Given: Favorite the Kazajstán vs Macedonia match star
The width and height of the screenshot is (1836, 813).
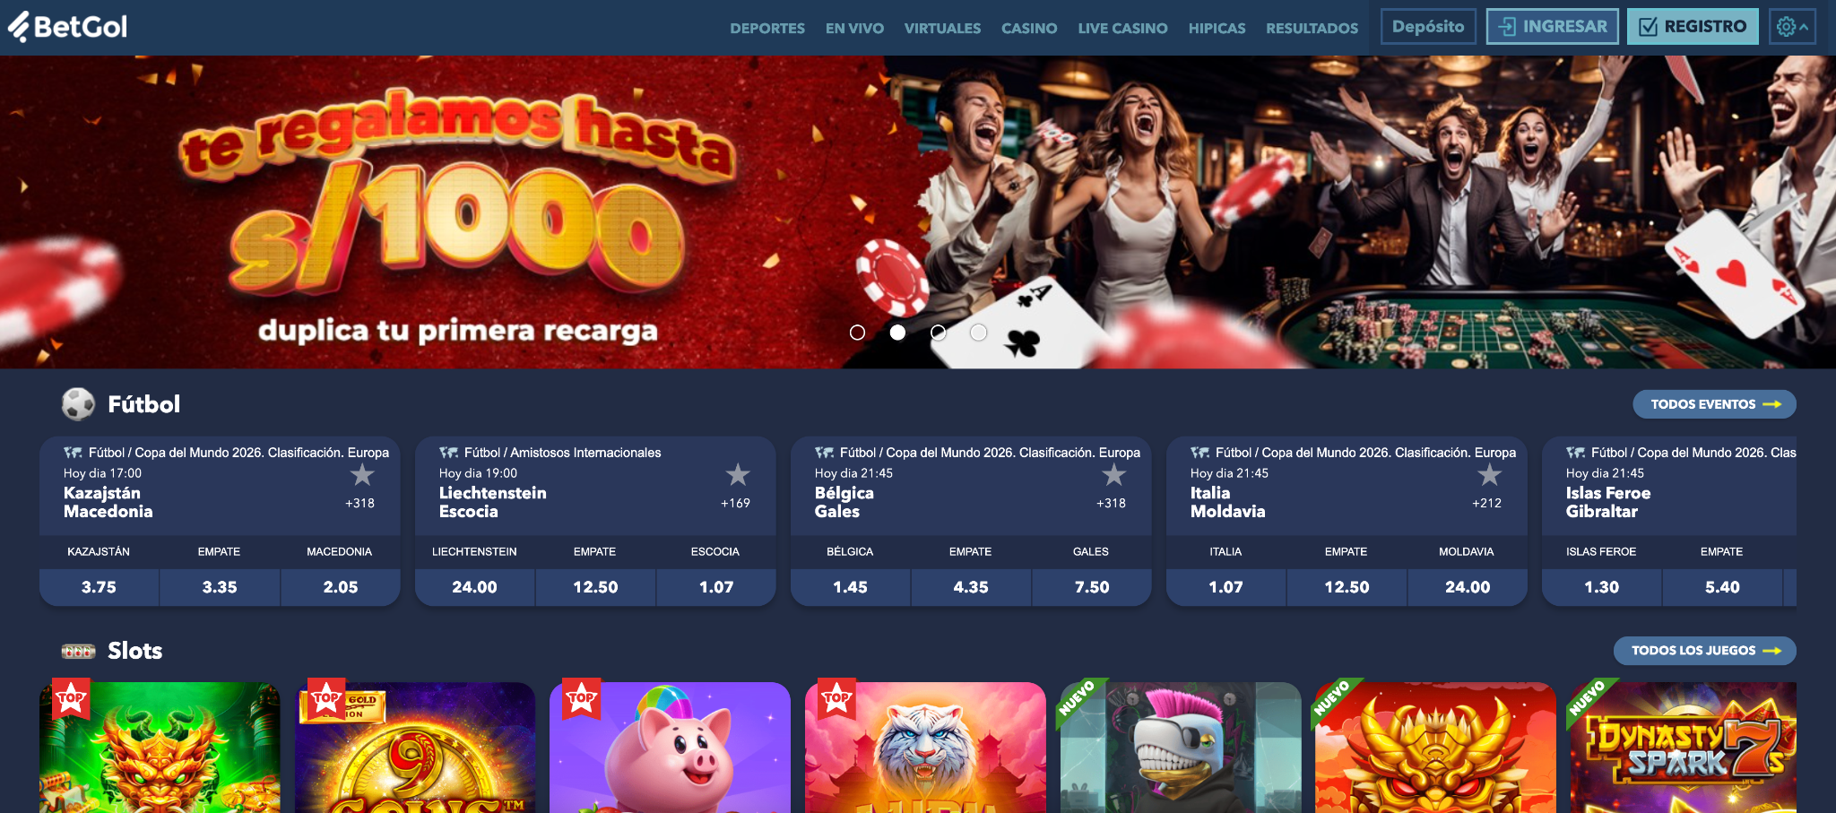Looking at the screenshot, I should pos(361,474).
